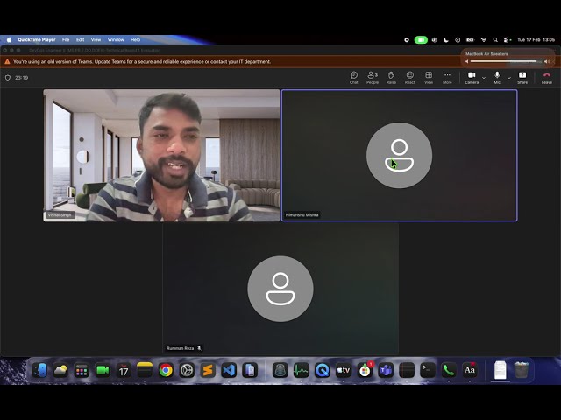Open Launchpad from the dock
Image resolution: width=561 pixels, height=420 pixels.
click(82, 370)
